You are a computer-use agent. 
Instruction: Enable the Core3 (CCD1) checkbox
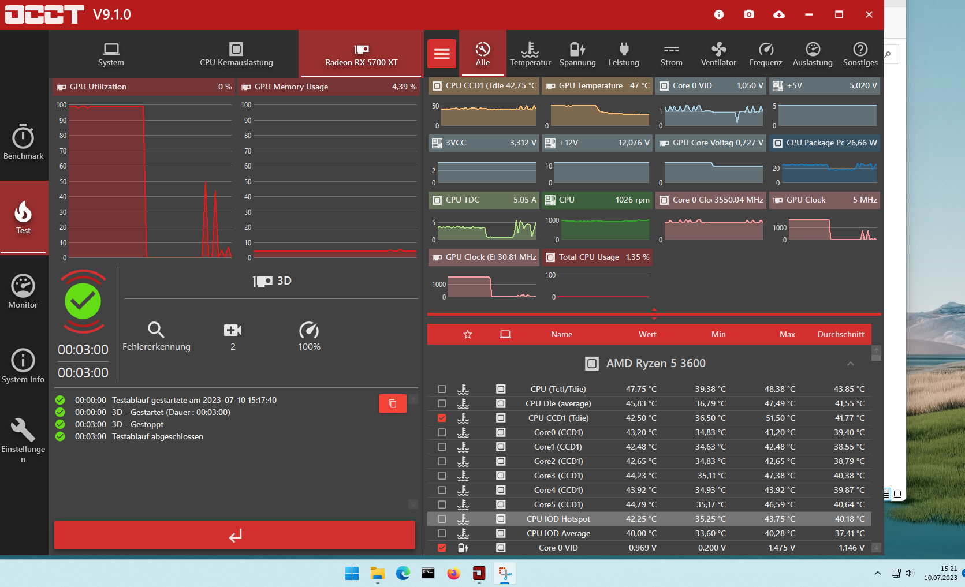click(x=442, y=476)
